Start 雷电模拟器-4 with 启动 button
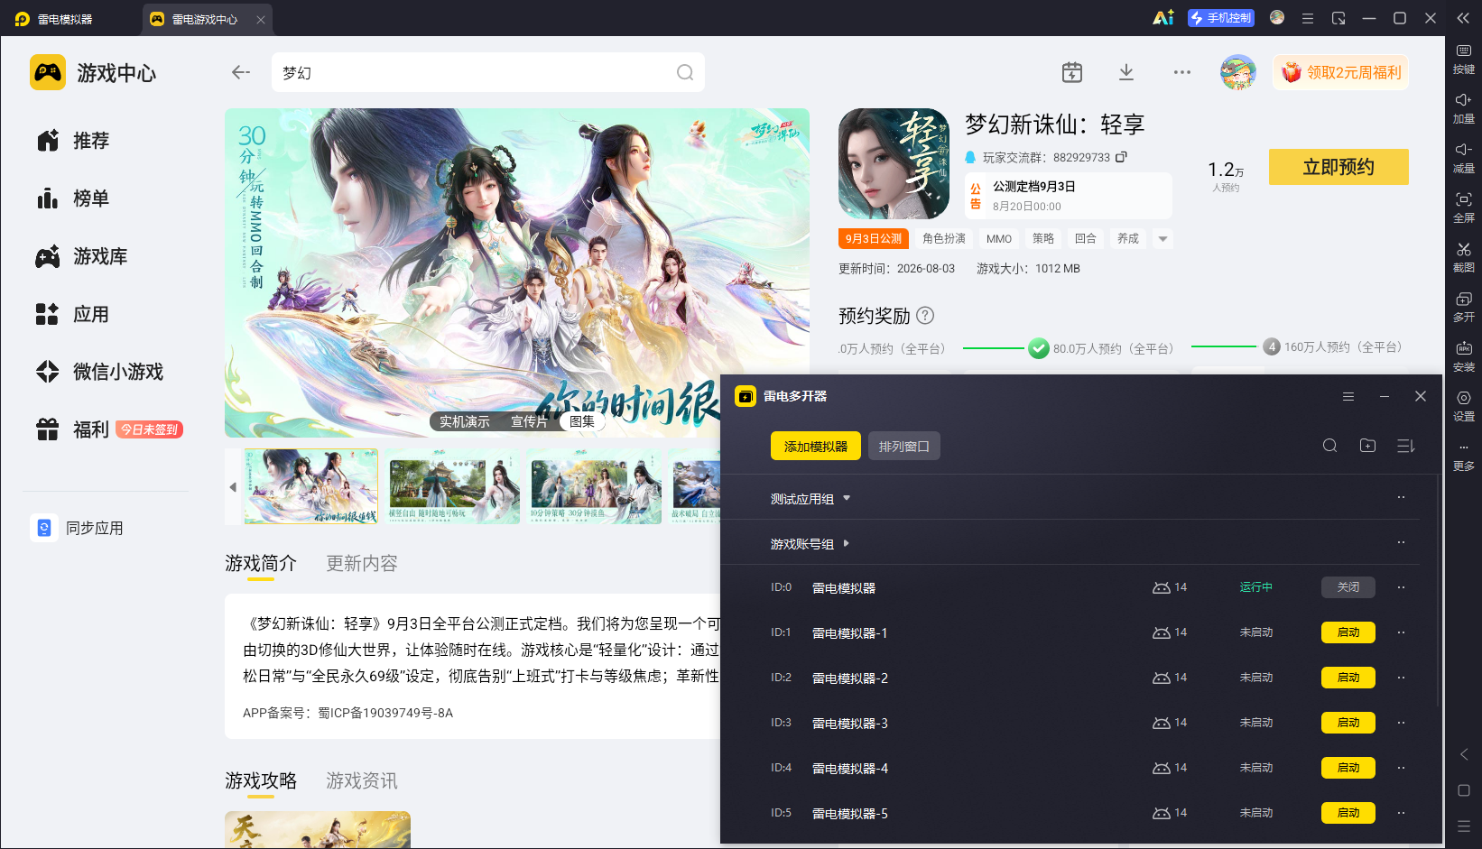The image size is (1482, 849). pos(1348,768)
